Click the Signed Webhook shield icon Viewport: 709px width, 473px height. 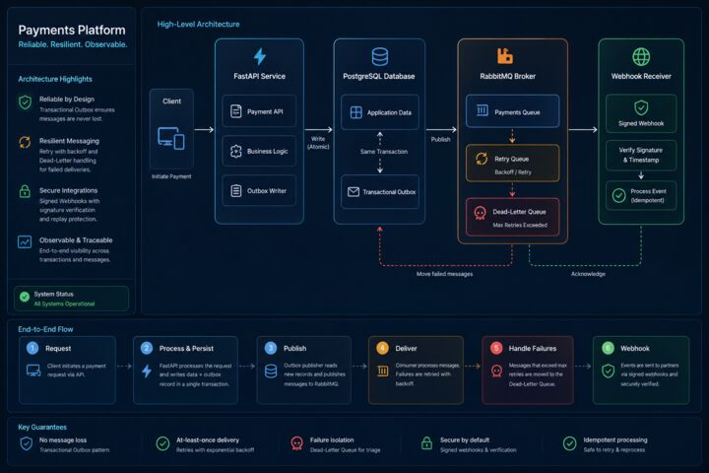click(641, 107)
